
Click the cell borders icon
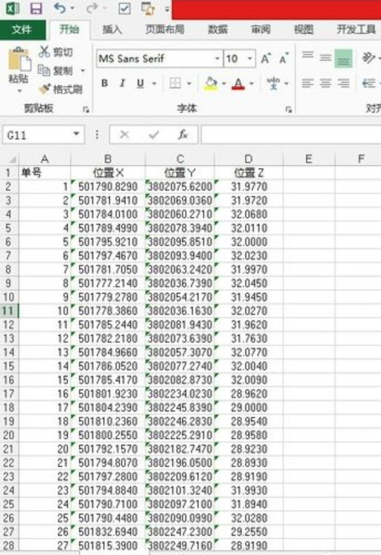(x=176, y=84)
